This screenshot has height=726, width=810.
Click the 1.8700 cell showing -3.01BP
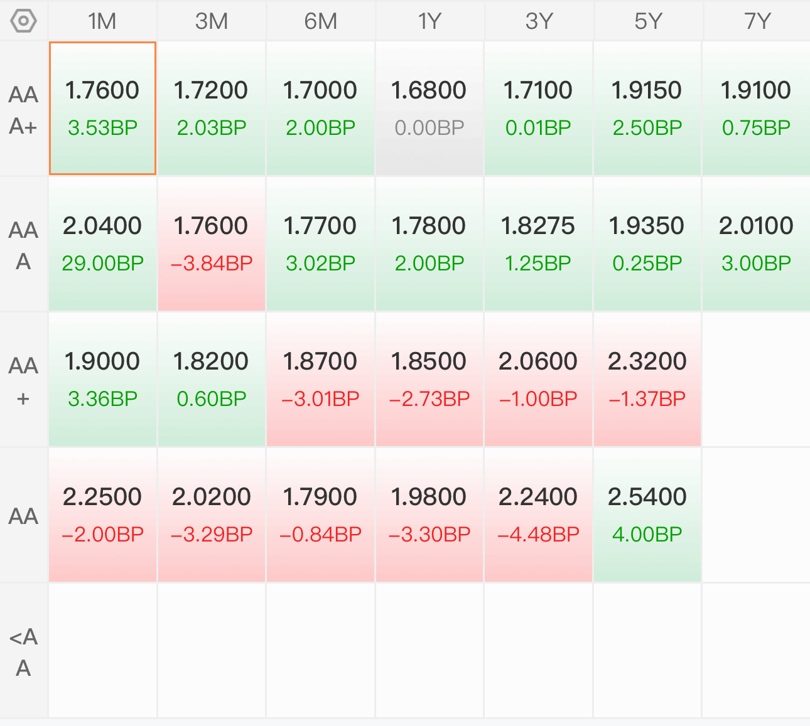click(321, 380)
